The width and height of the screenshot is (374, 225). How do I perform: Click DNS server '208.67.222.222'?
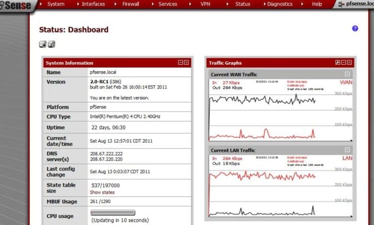[x=106, y=154]
